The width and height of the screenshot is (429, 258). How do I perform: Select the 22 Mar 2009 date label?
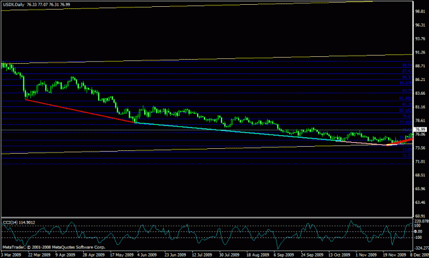39,255
